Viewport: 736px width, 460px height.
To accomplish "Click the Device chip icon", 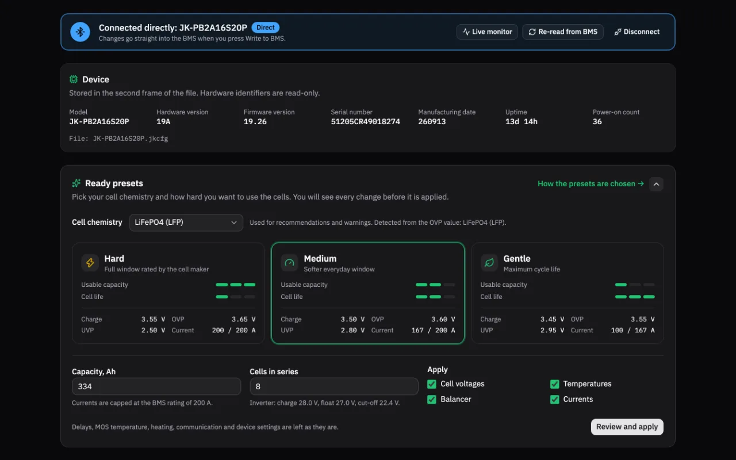I will click(74, 79).
